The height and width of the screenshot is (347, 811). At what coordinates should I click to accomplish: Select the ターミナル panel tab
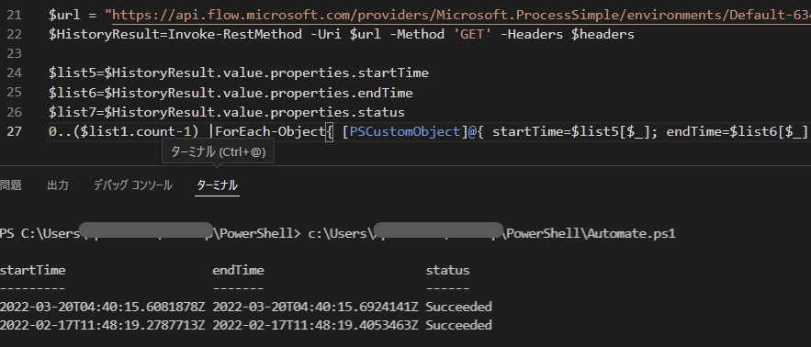click(218, 185)
